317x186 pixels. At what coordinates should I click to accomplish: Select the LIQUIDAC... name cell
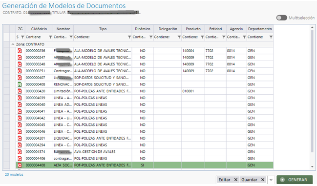click(x=63, y=138)
